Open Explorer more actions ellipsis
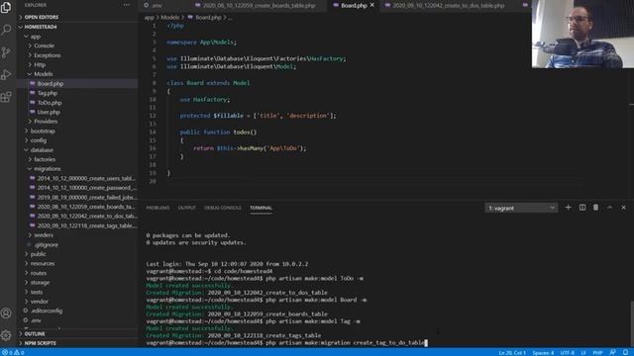Viewport: 634px width, 356px height. (x=127, y=5)
